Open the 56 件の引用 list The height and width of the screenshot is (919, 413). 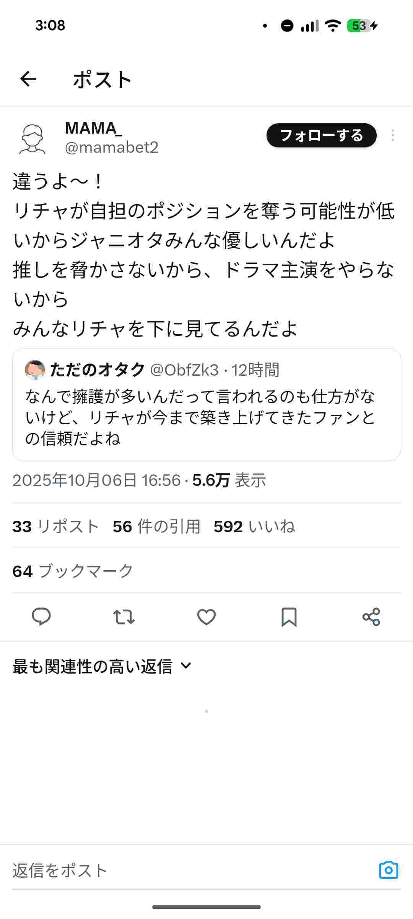pyautogui.click(x=156, y=527)
